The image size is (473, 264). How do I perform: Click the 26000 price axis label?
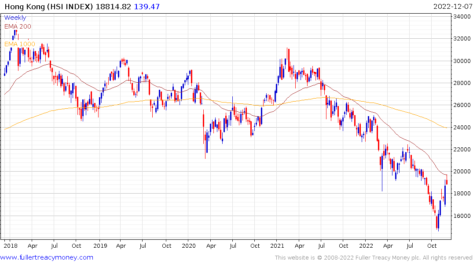462,105
